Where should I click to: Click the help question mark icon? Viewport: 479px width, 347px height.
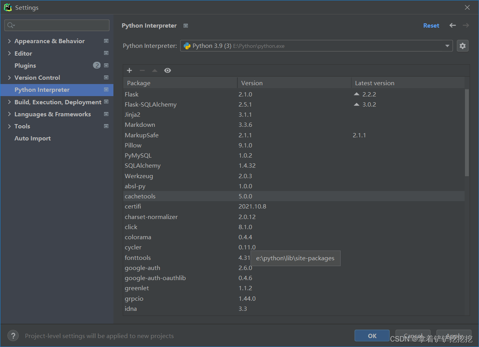click(13, 336)
